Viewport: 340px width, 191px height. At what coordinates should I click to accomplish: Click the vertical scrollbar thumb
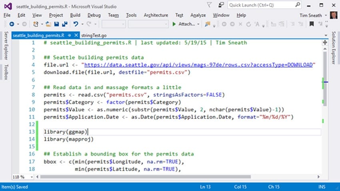click(325, 79)
